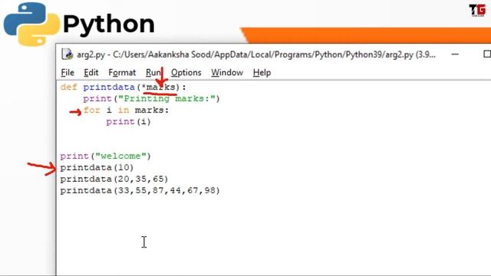Click the printdata(20,35,65) line
The height and width of the screenshot is (276, 491).
point(114,179)
